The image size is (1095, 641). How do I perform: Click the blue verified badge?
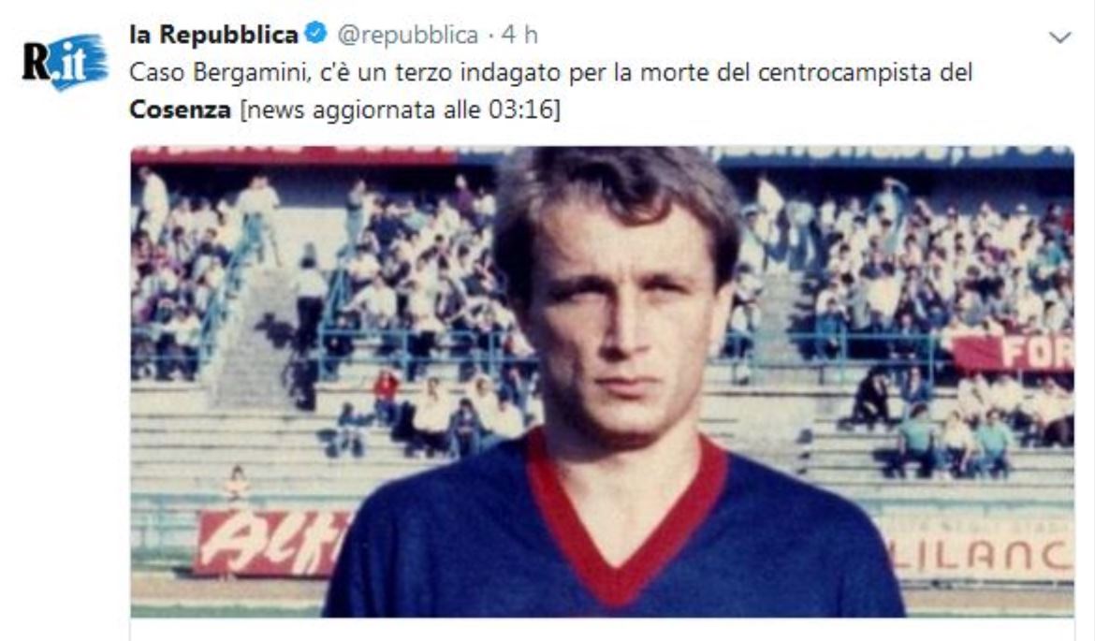point(317,33)
